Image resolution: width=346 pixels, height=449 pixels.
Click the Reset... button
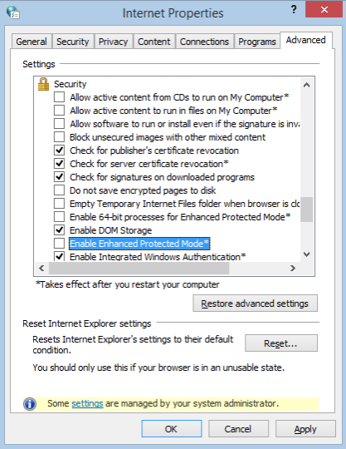[x=280, y=343]
